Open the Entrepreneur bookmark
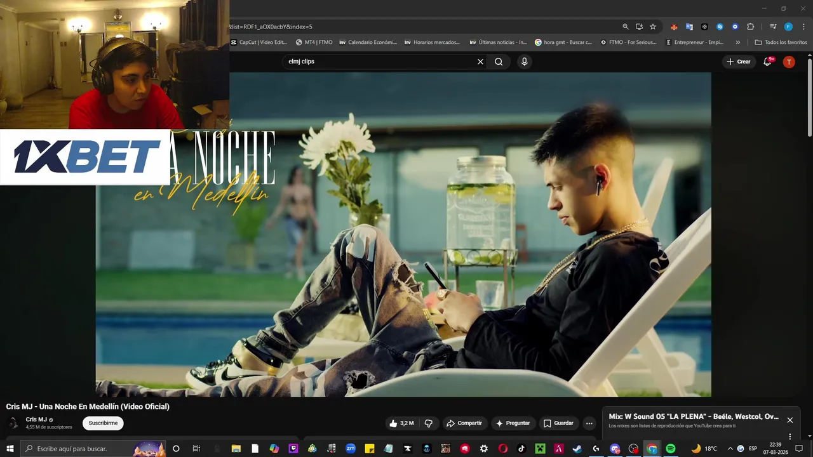The image size is (813, 457). pos(695,43)
